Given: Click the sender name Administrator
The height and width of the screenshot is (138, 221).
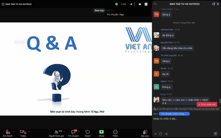Looking at the screenshot, I should coord(167,29).
